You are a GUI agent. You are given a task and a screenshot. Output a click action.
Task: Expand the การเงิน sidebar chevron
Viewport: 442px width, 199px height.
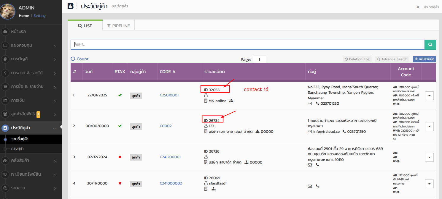(x=55, y=101)
